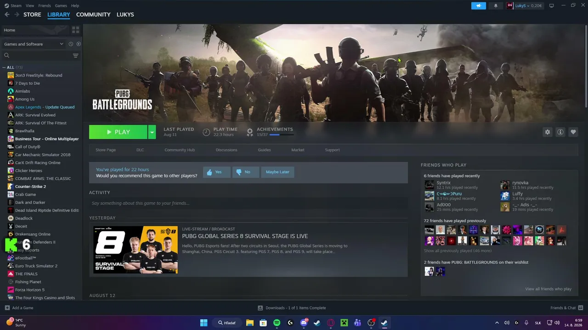Image resolution: width=588 pixels, height=330 pixels.
Task: Open the Discussions tab
Action: point(226,150)
